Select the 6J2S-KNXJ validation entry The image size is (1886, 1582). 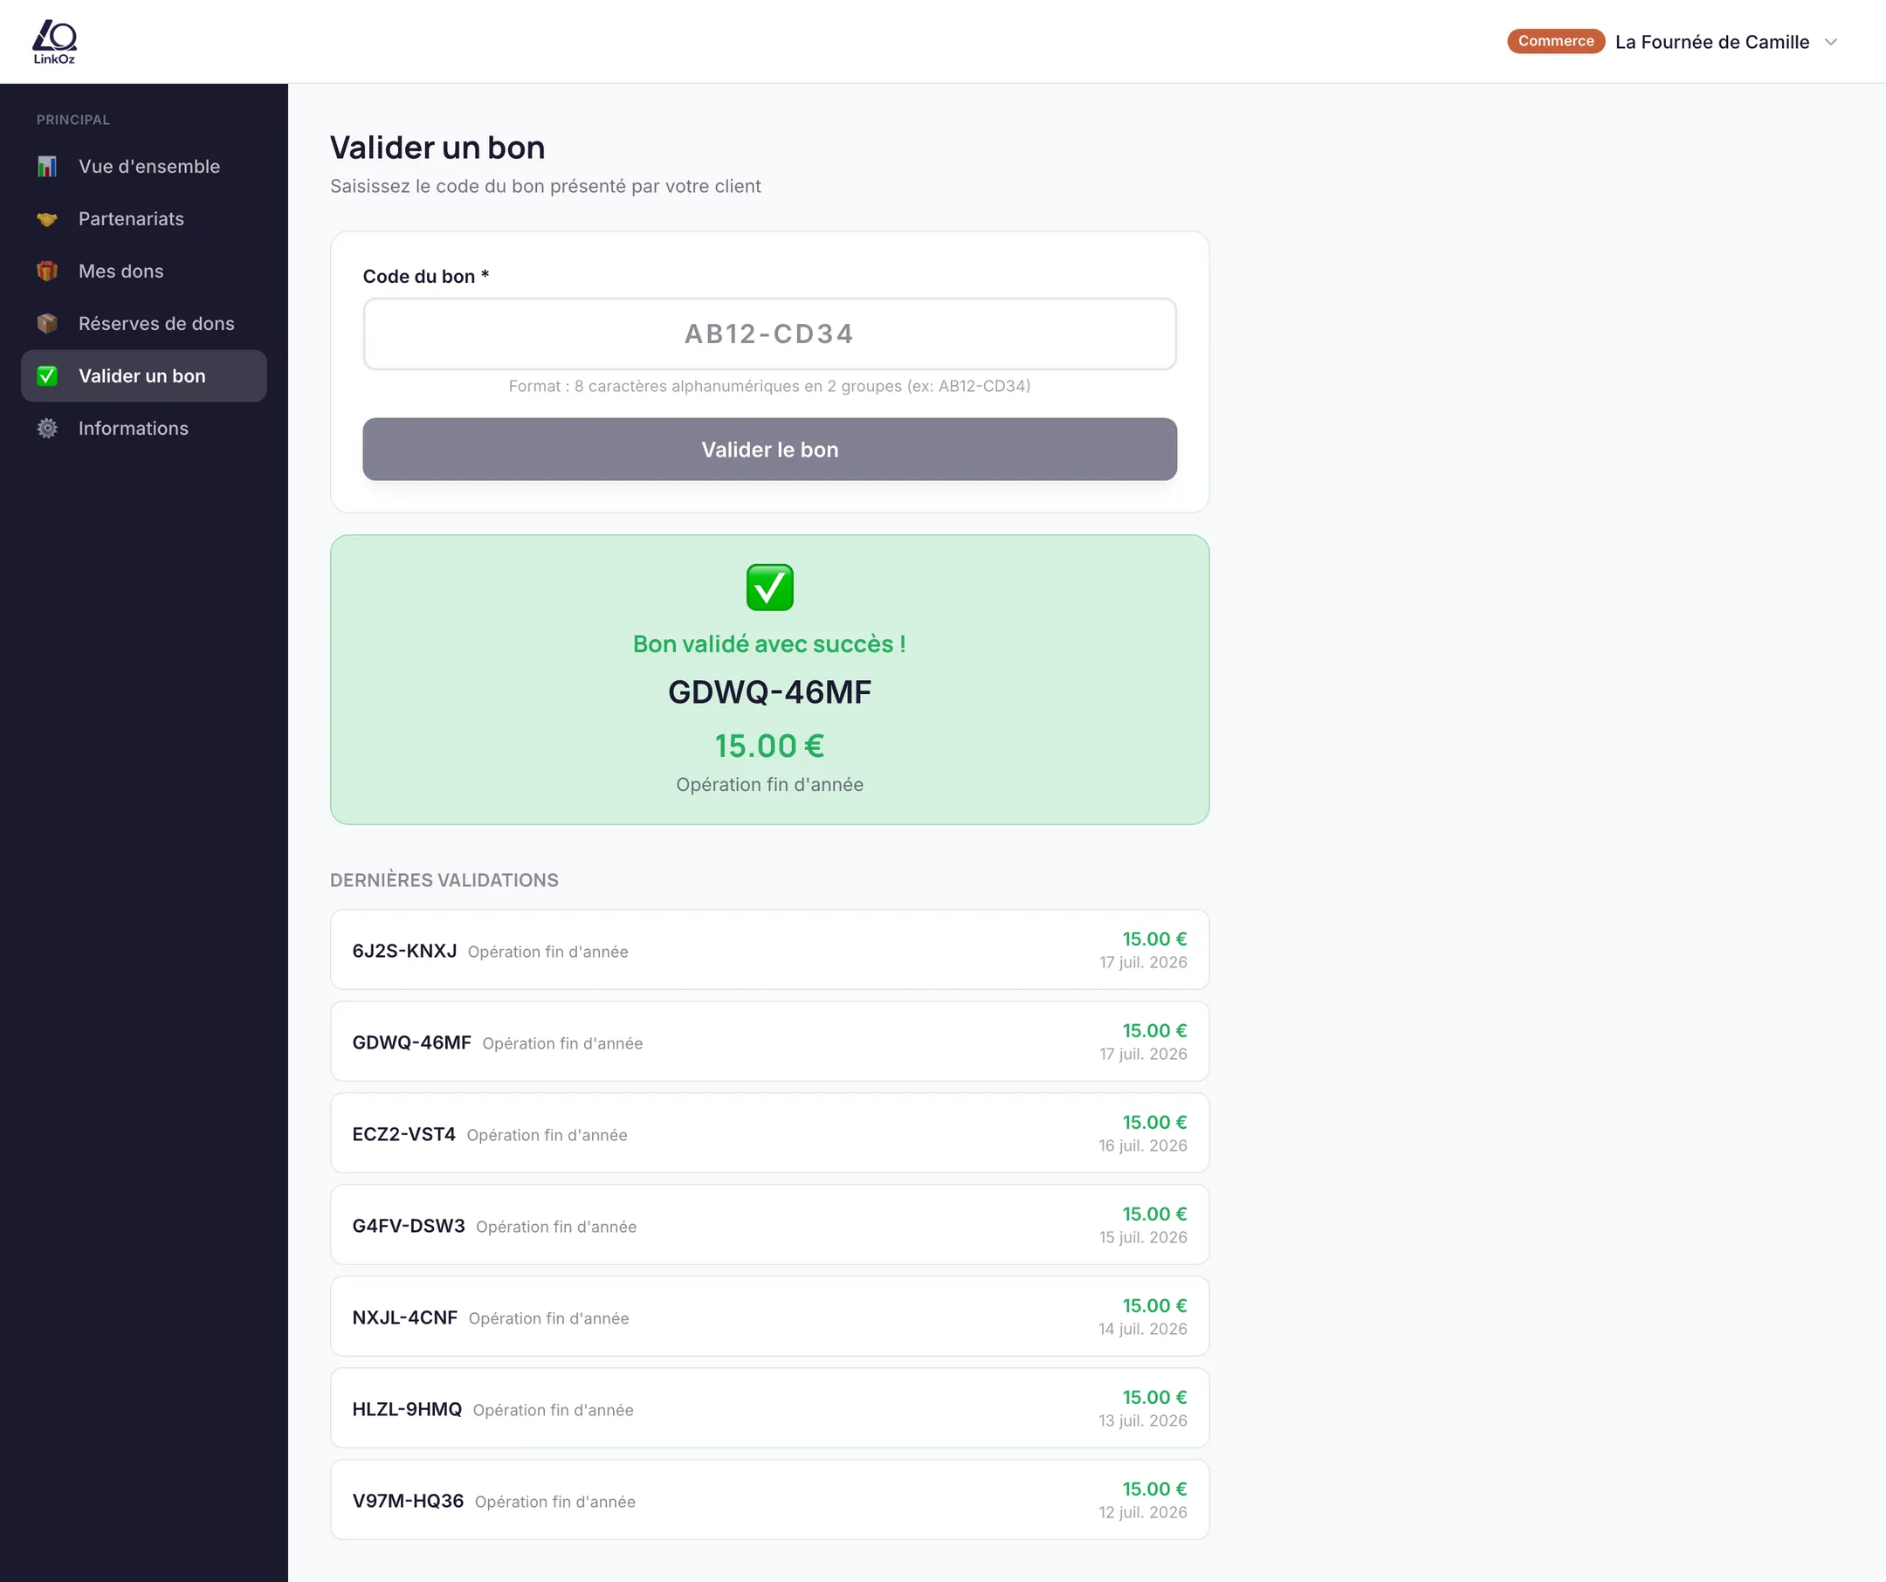769,950
